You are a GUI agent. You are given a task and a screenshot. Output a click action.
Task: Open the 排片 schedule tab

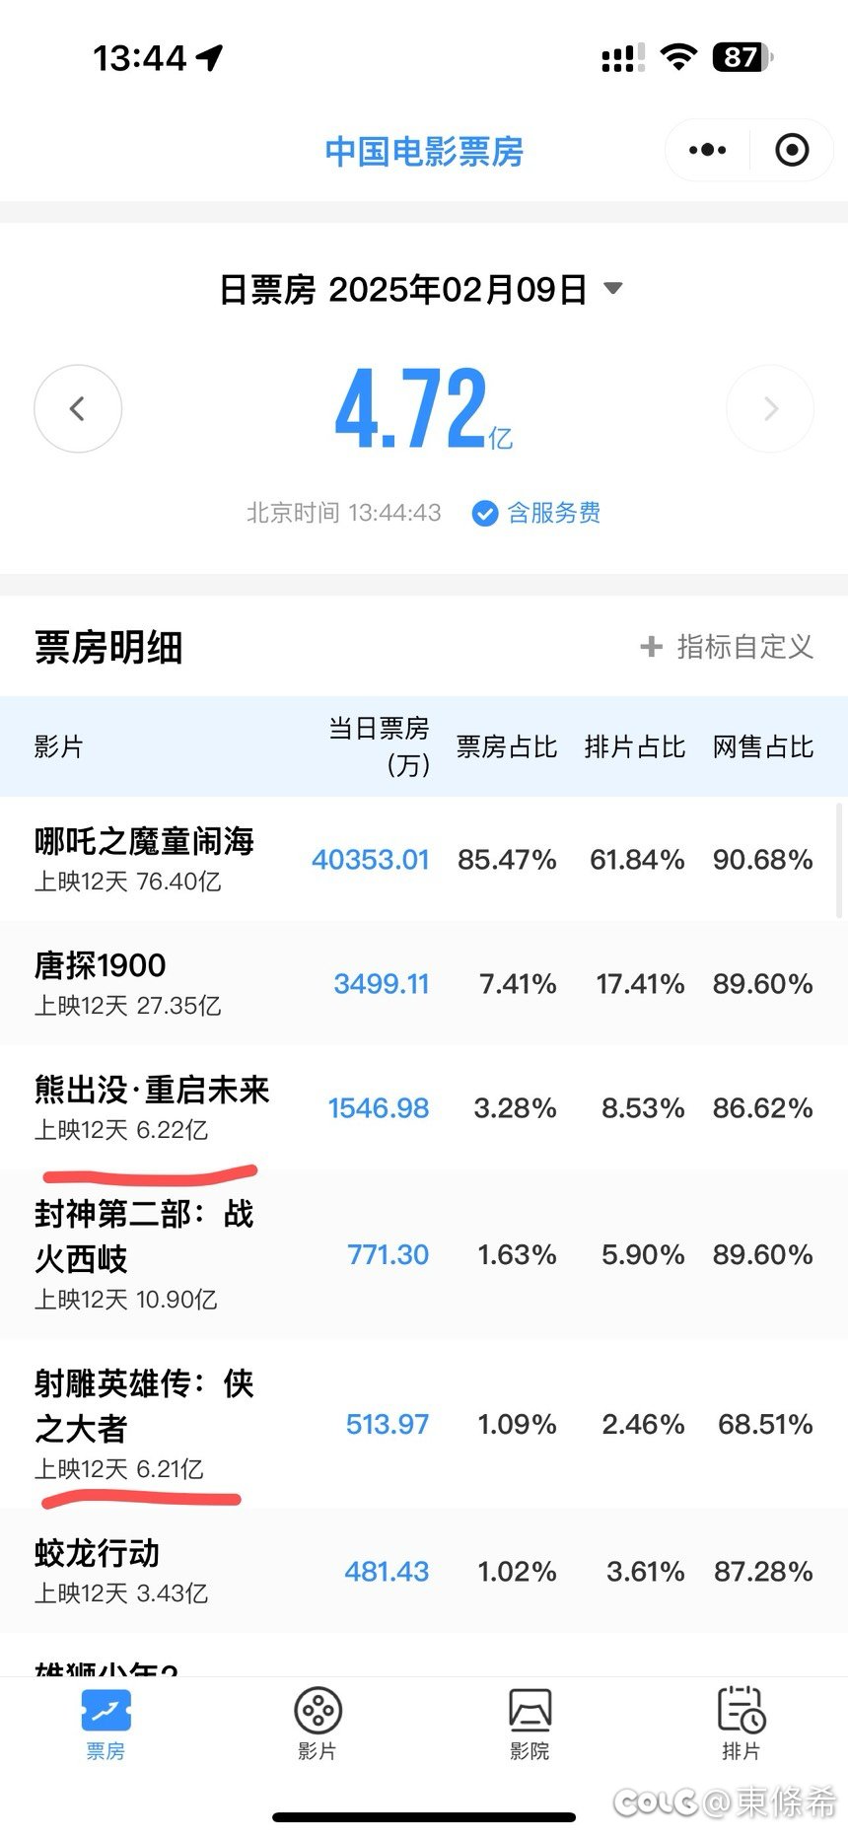[741, 1725]
